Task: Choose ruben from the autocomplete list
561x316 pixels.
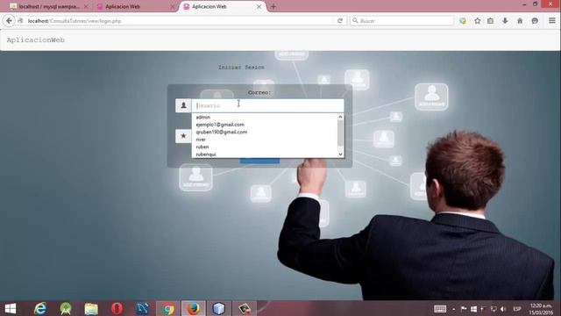Action: tap(265, 147)
